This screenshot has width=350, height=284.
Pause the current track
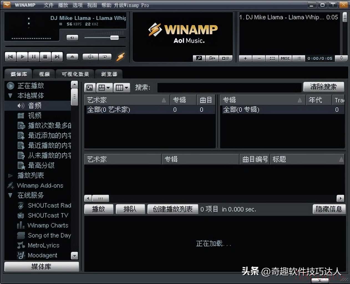click(34, 57)
